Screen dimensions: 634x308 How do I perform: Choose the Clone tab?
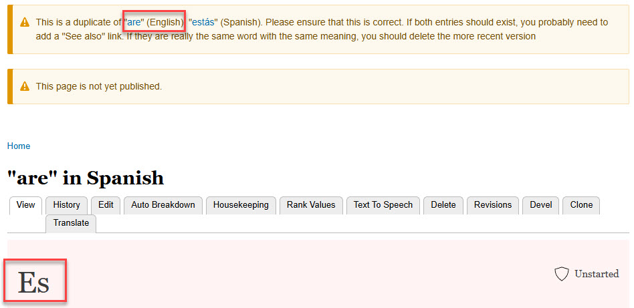click(581, 205)
